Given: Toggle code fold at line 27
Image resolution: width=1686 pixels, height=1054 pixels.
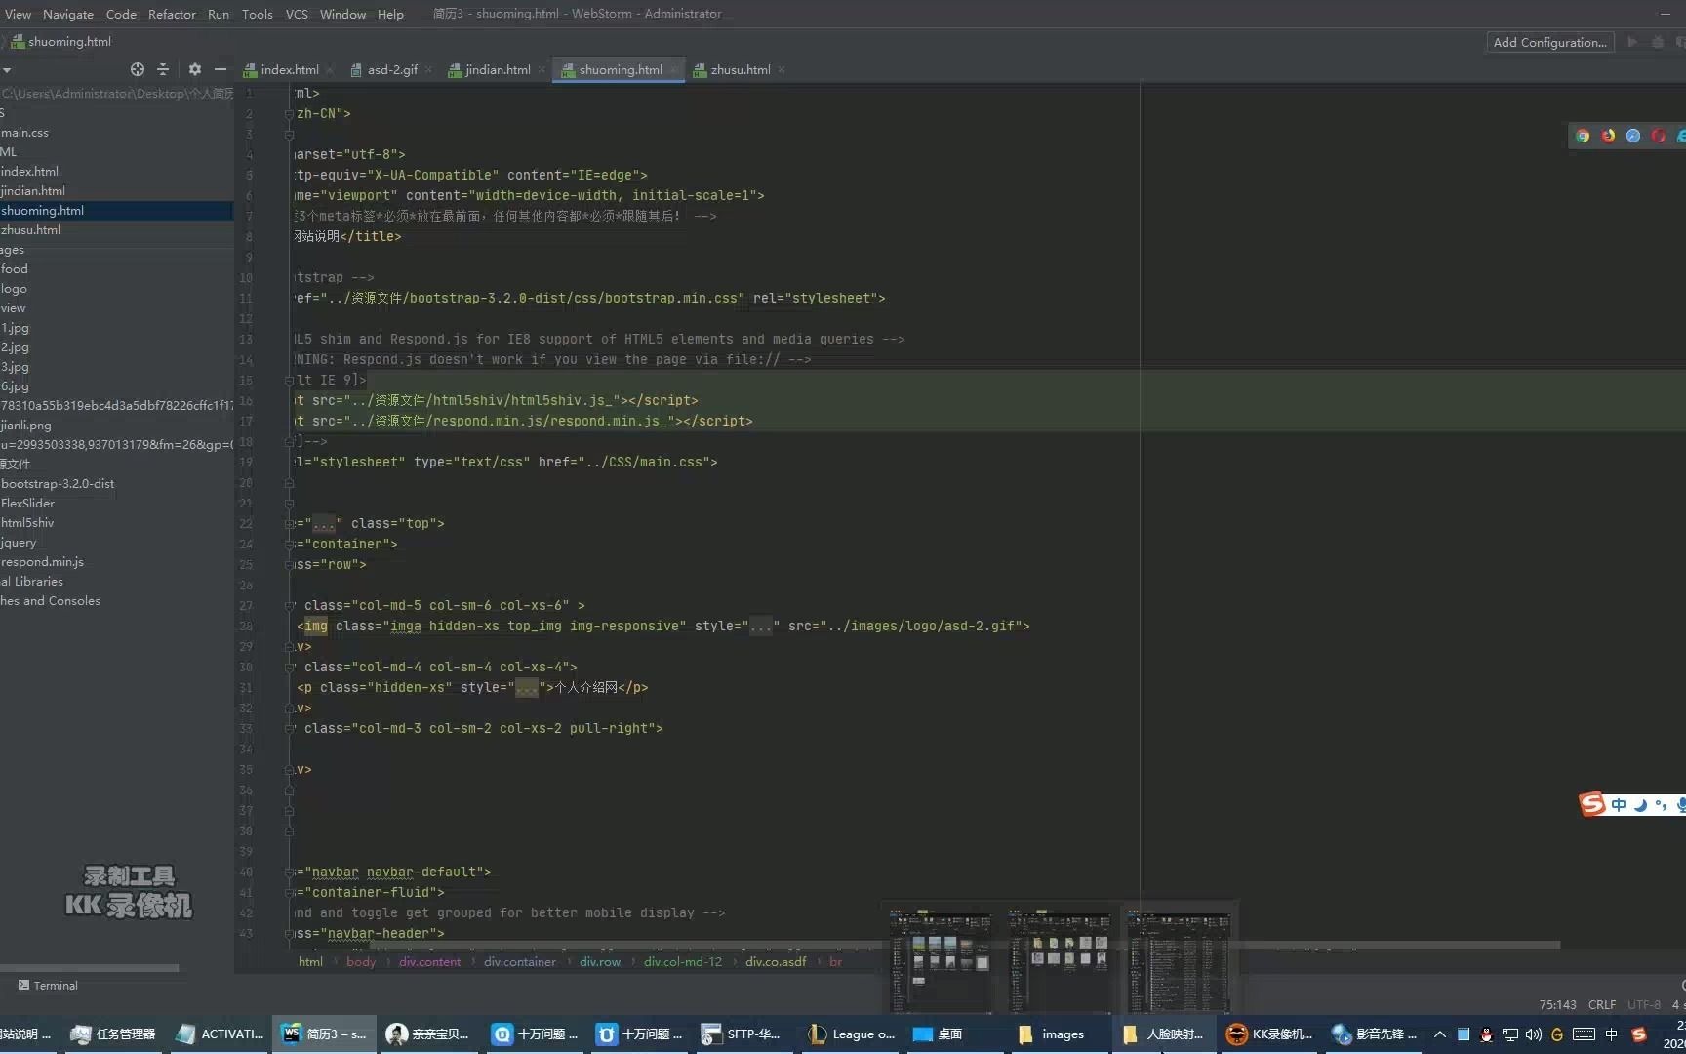Looking at the screenshot, I should coord(289,605).
